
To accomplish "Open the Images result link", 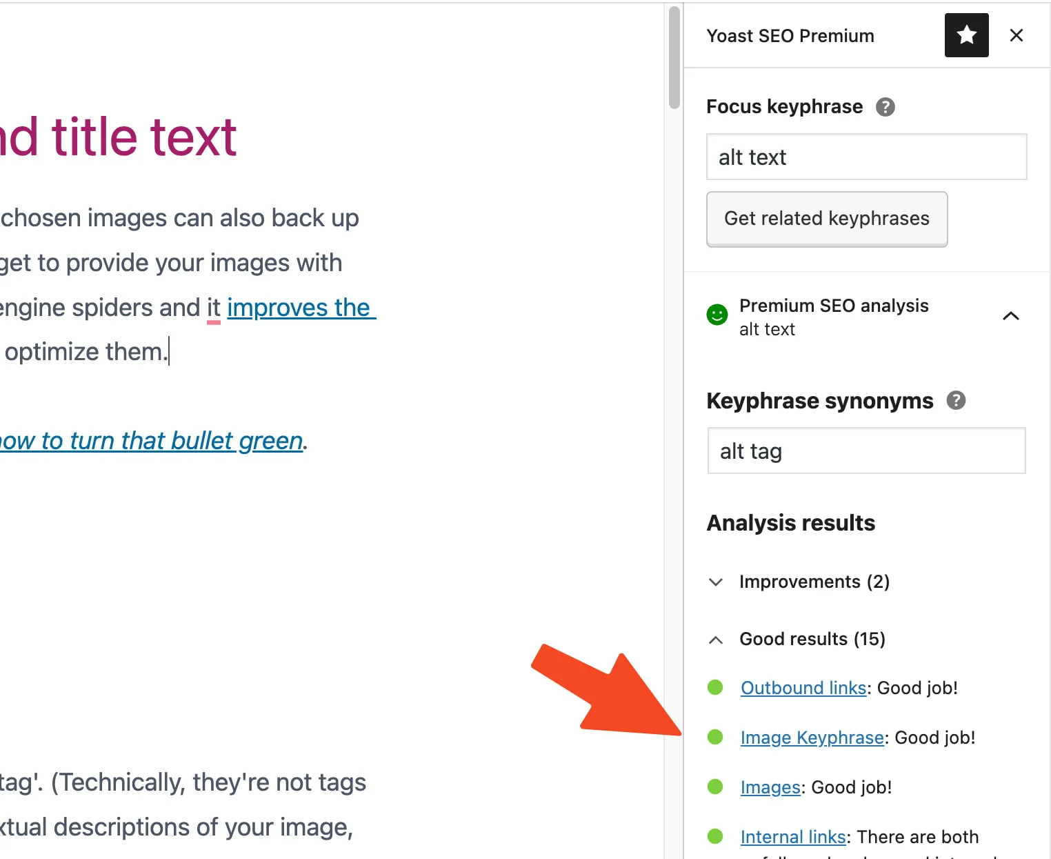I will (770, 787).
